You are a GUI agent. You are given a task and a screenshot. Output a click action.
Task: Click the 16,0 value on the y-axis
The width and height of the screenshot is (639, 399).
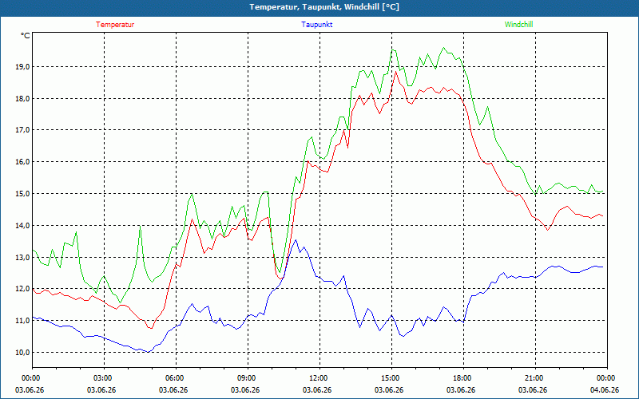click(22, 162)
